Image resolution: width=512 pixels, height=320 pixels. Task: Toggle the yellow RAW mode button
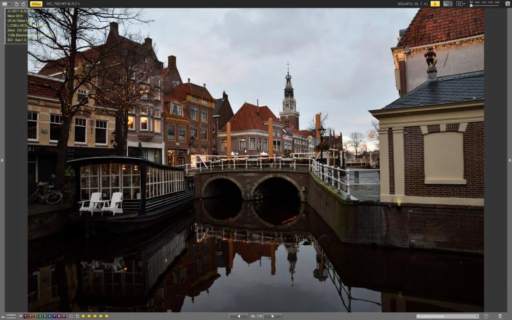point(36,4)
